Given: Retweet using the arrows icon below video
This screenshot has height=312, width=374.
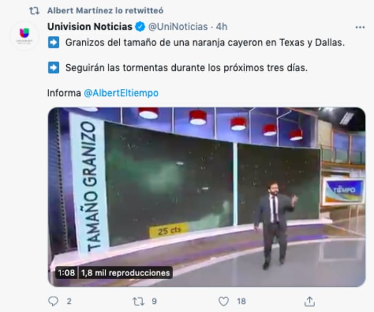Looking at the screenshot, I should click(138, 301).
